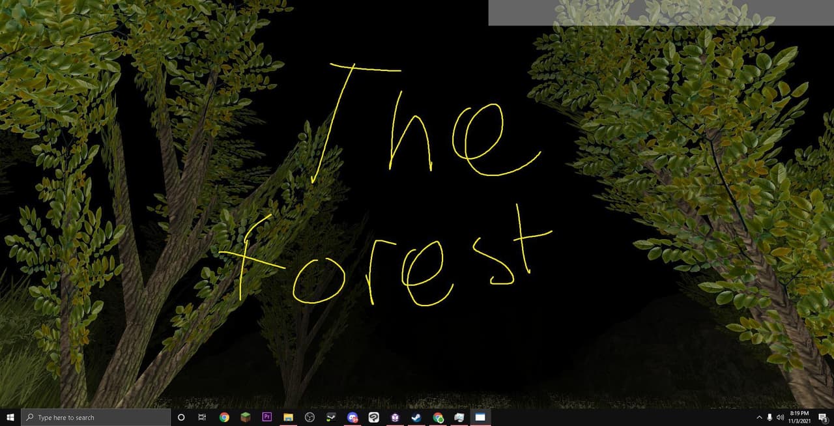
Task: Open Task View on the taskbar
Action: pos(202,418)
